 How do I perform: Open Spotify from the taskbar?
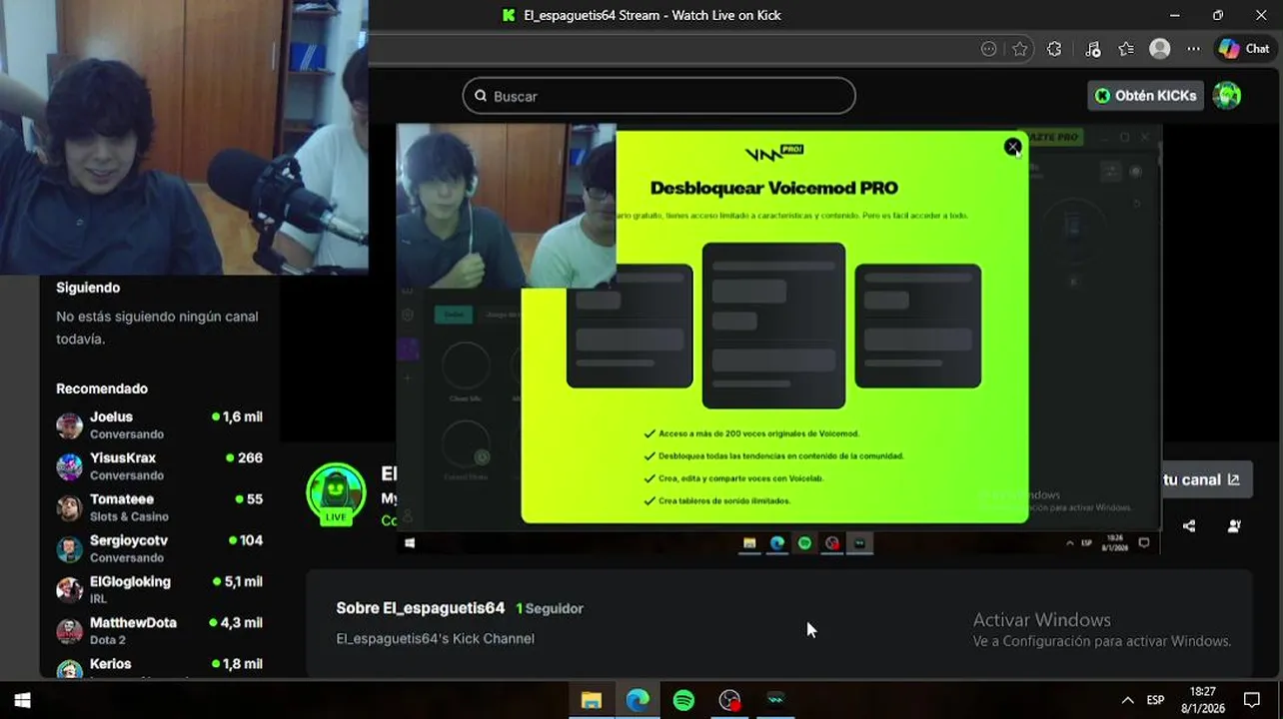click(683, 700)
